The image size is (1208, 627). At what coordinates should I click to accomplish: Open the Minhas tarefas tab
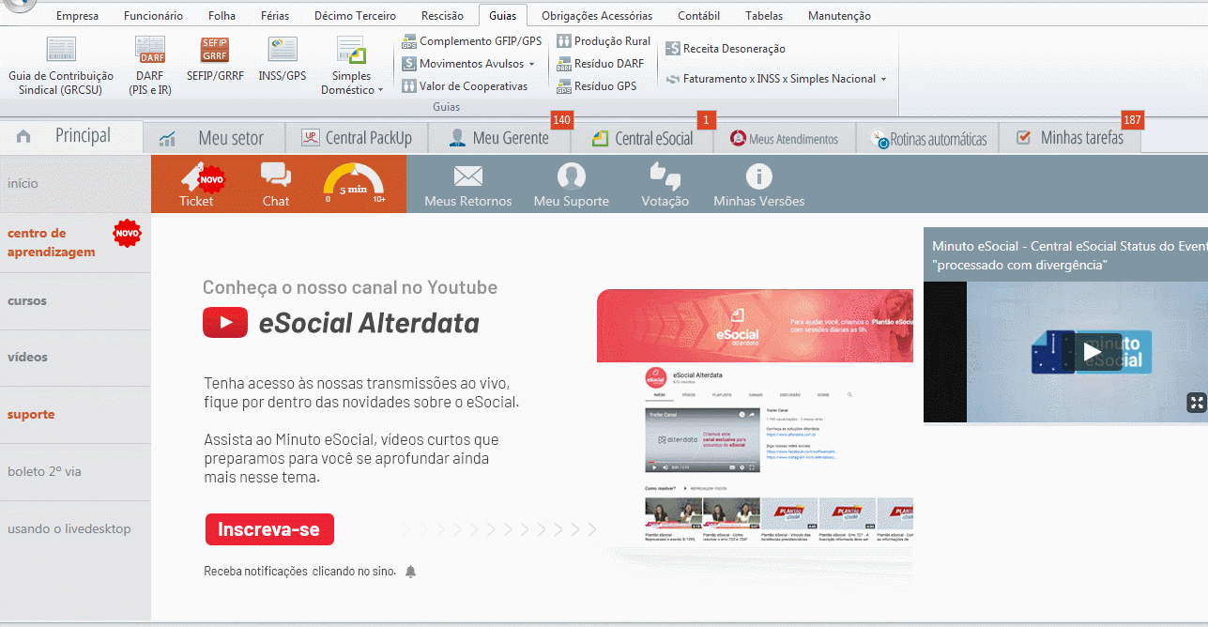1070,138
